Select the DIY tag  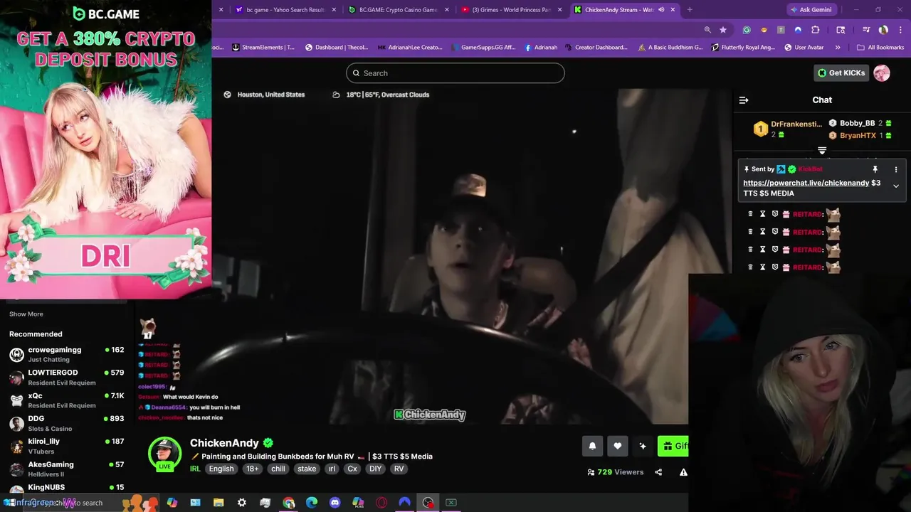coord(375,469)
